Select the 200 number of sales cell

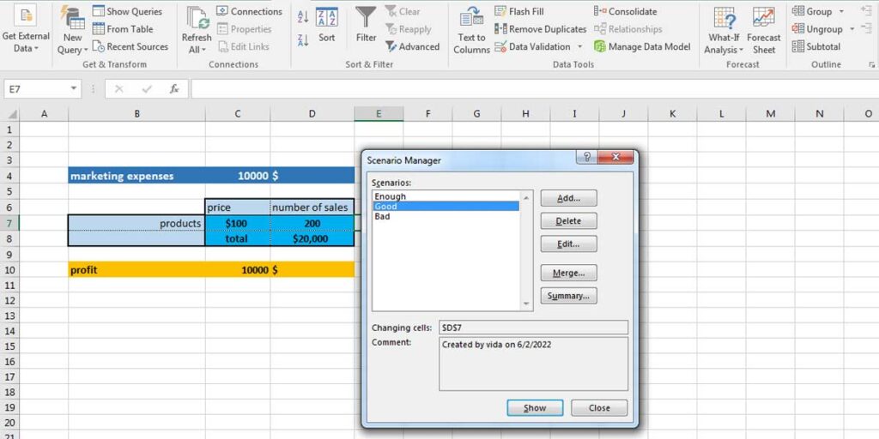tap(312, 224)
